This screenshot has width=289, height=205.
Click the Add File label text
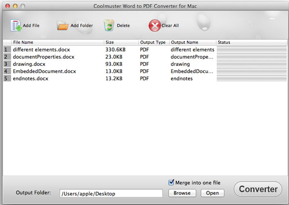[x=31, y=26]
